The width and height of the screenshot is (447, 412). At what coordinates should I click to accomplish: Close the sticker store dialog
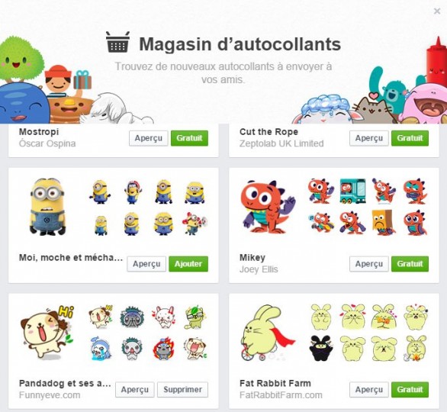(x=437, y=11)
